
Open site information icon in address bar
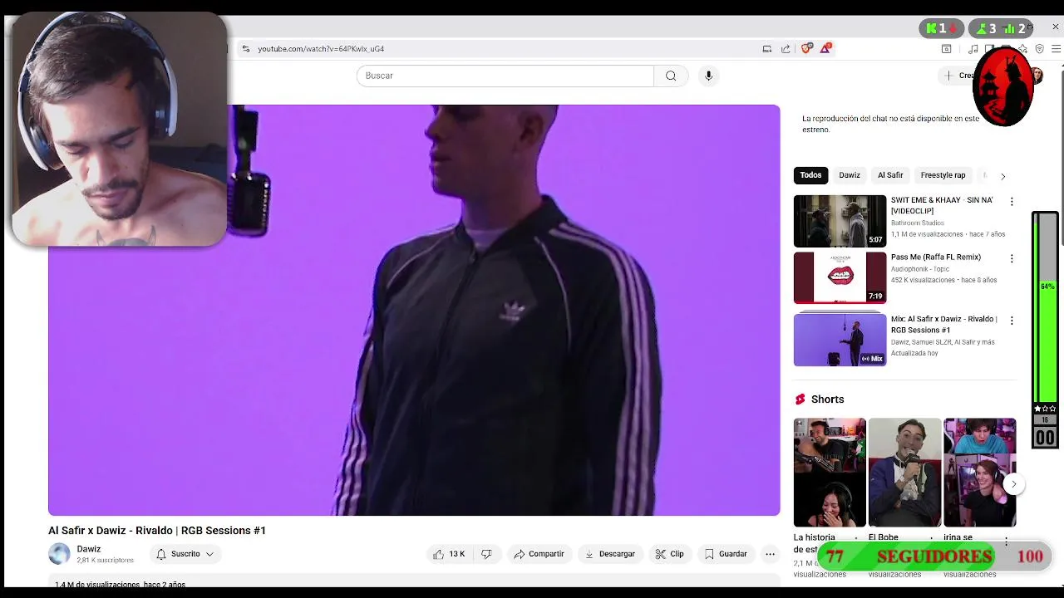pyautogui.click(x=246, y=49)
